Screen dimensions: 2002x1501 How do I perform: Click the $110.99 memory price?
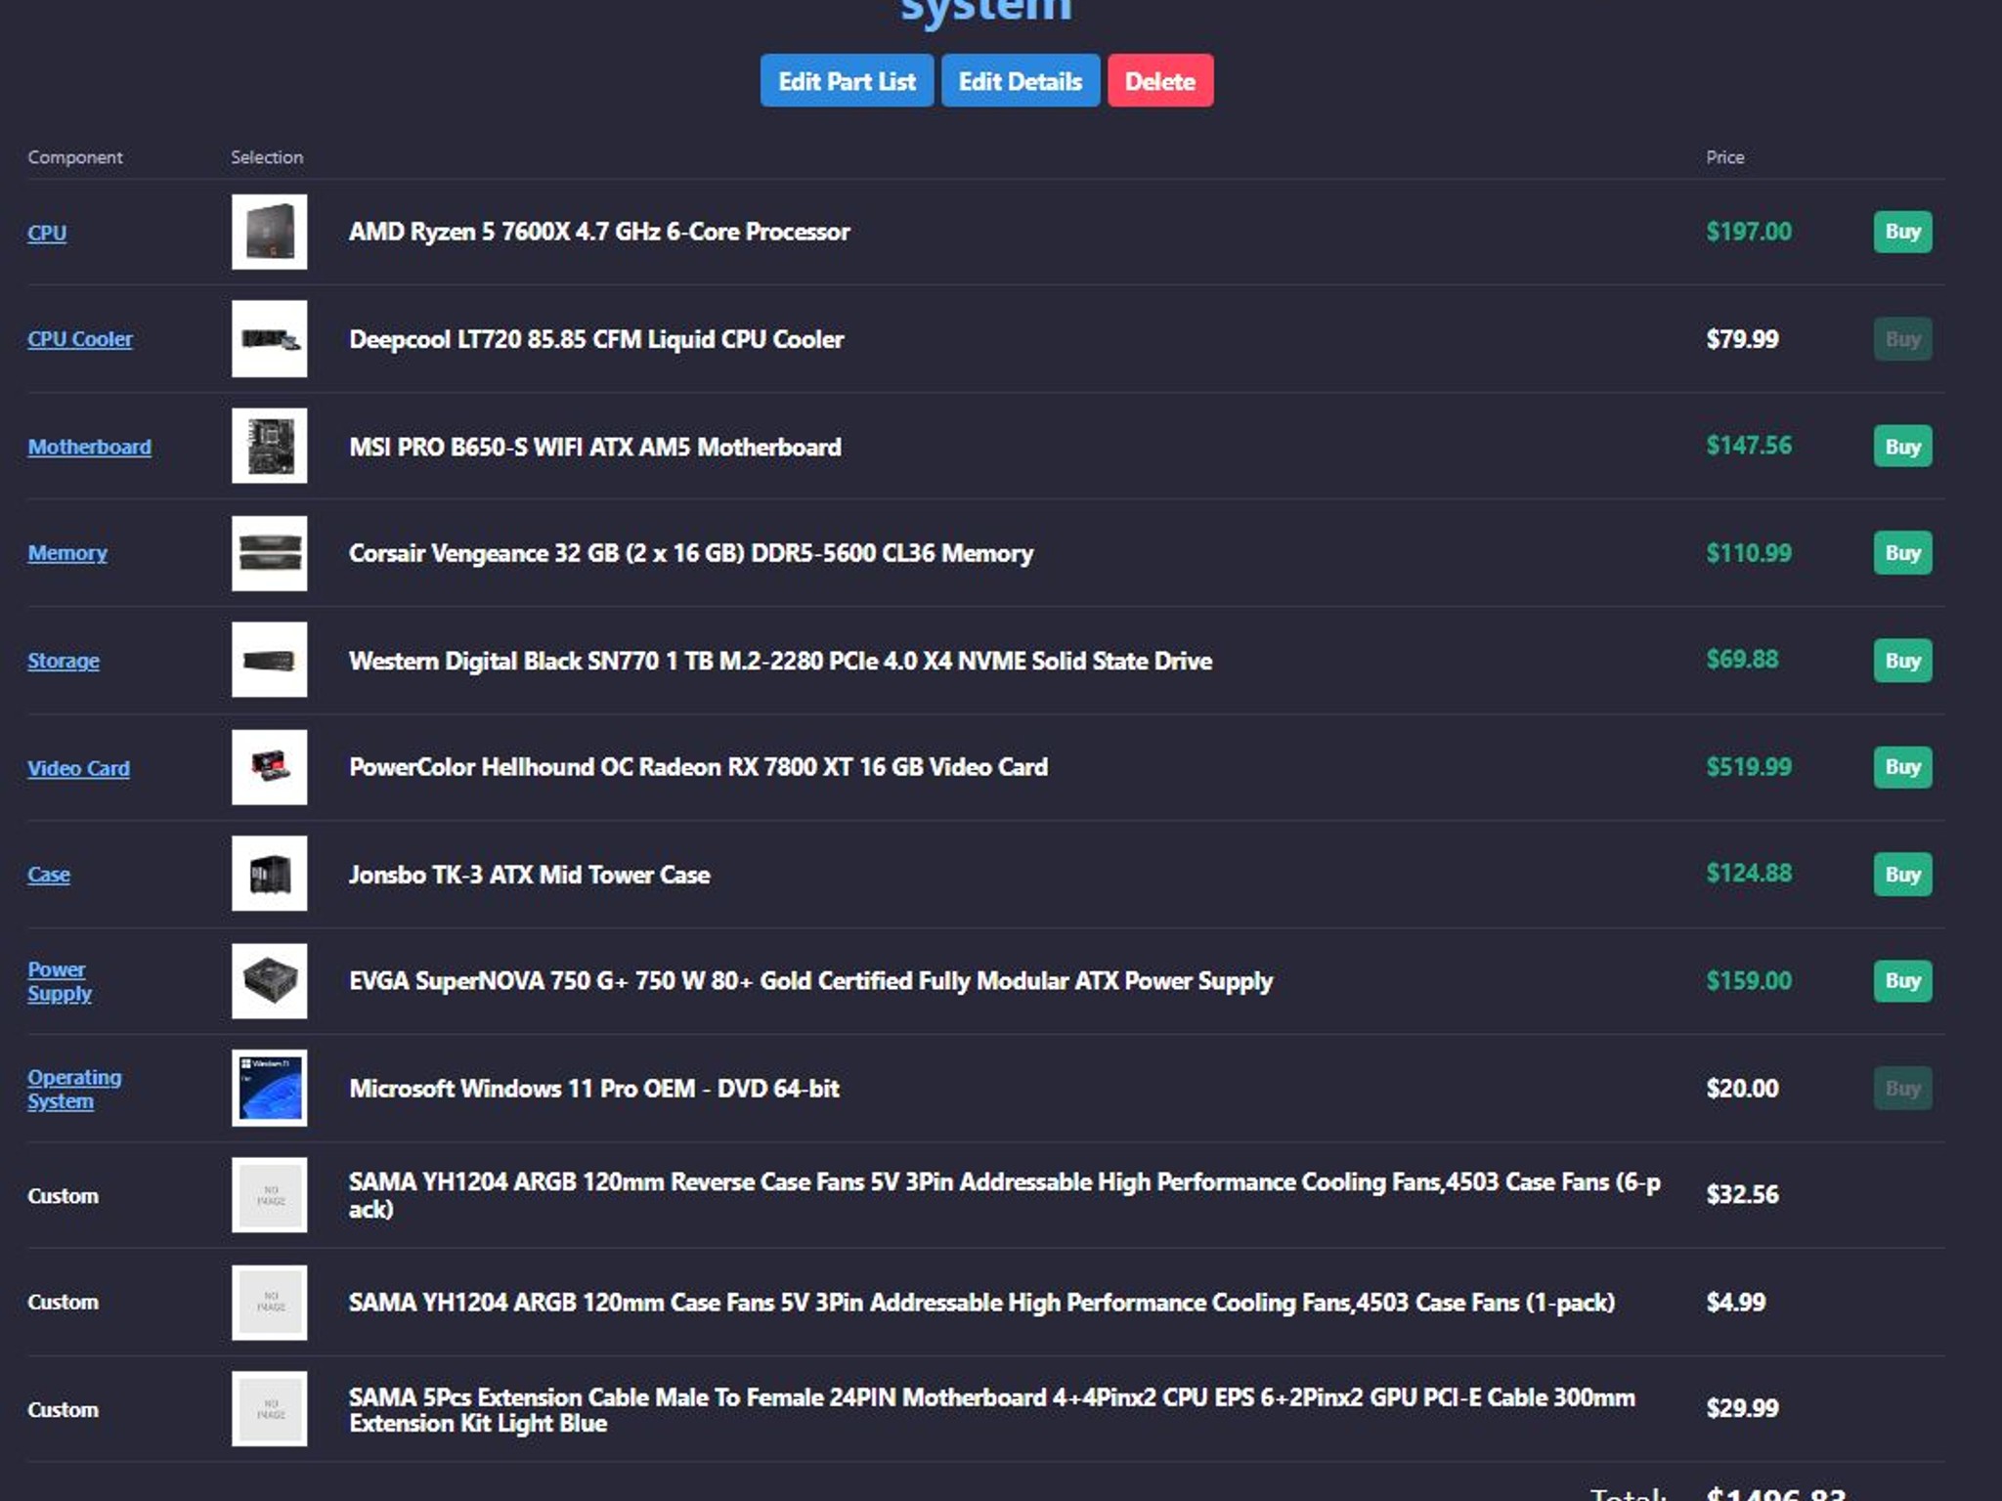[1749, 553]
